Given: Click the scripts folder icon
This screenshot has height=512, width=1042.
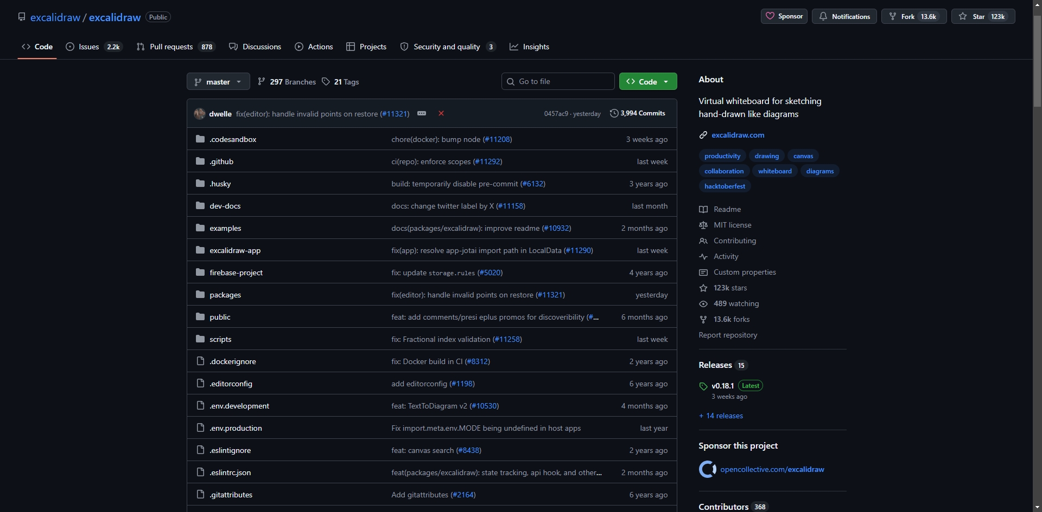Looking at the screenshot, I should [x=200, y=339].
